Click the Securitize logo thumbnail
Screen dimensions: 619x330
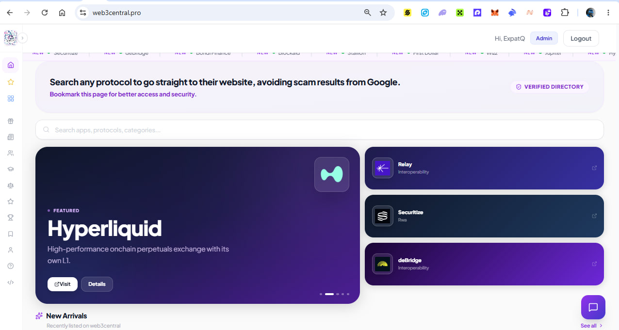(x=383, y=216)
